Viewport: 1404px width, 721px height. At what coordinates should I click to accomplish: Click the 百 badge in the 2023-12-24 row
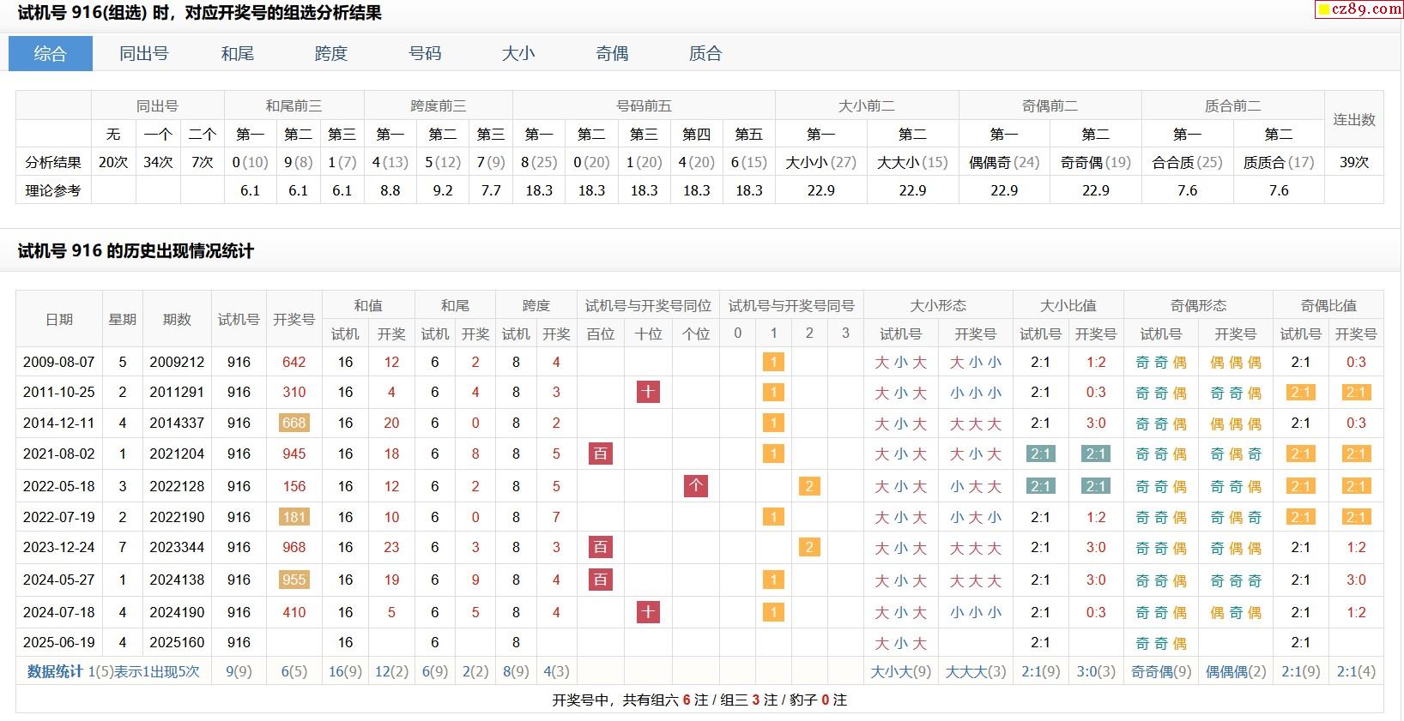(x=601, y=547)
